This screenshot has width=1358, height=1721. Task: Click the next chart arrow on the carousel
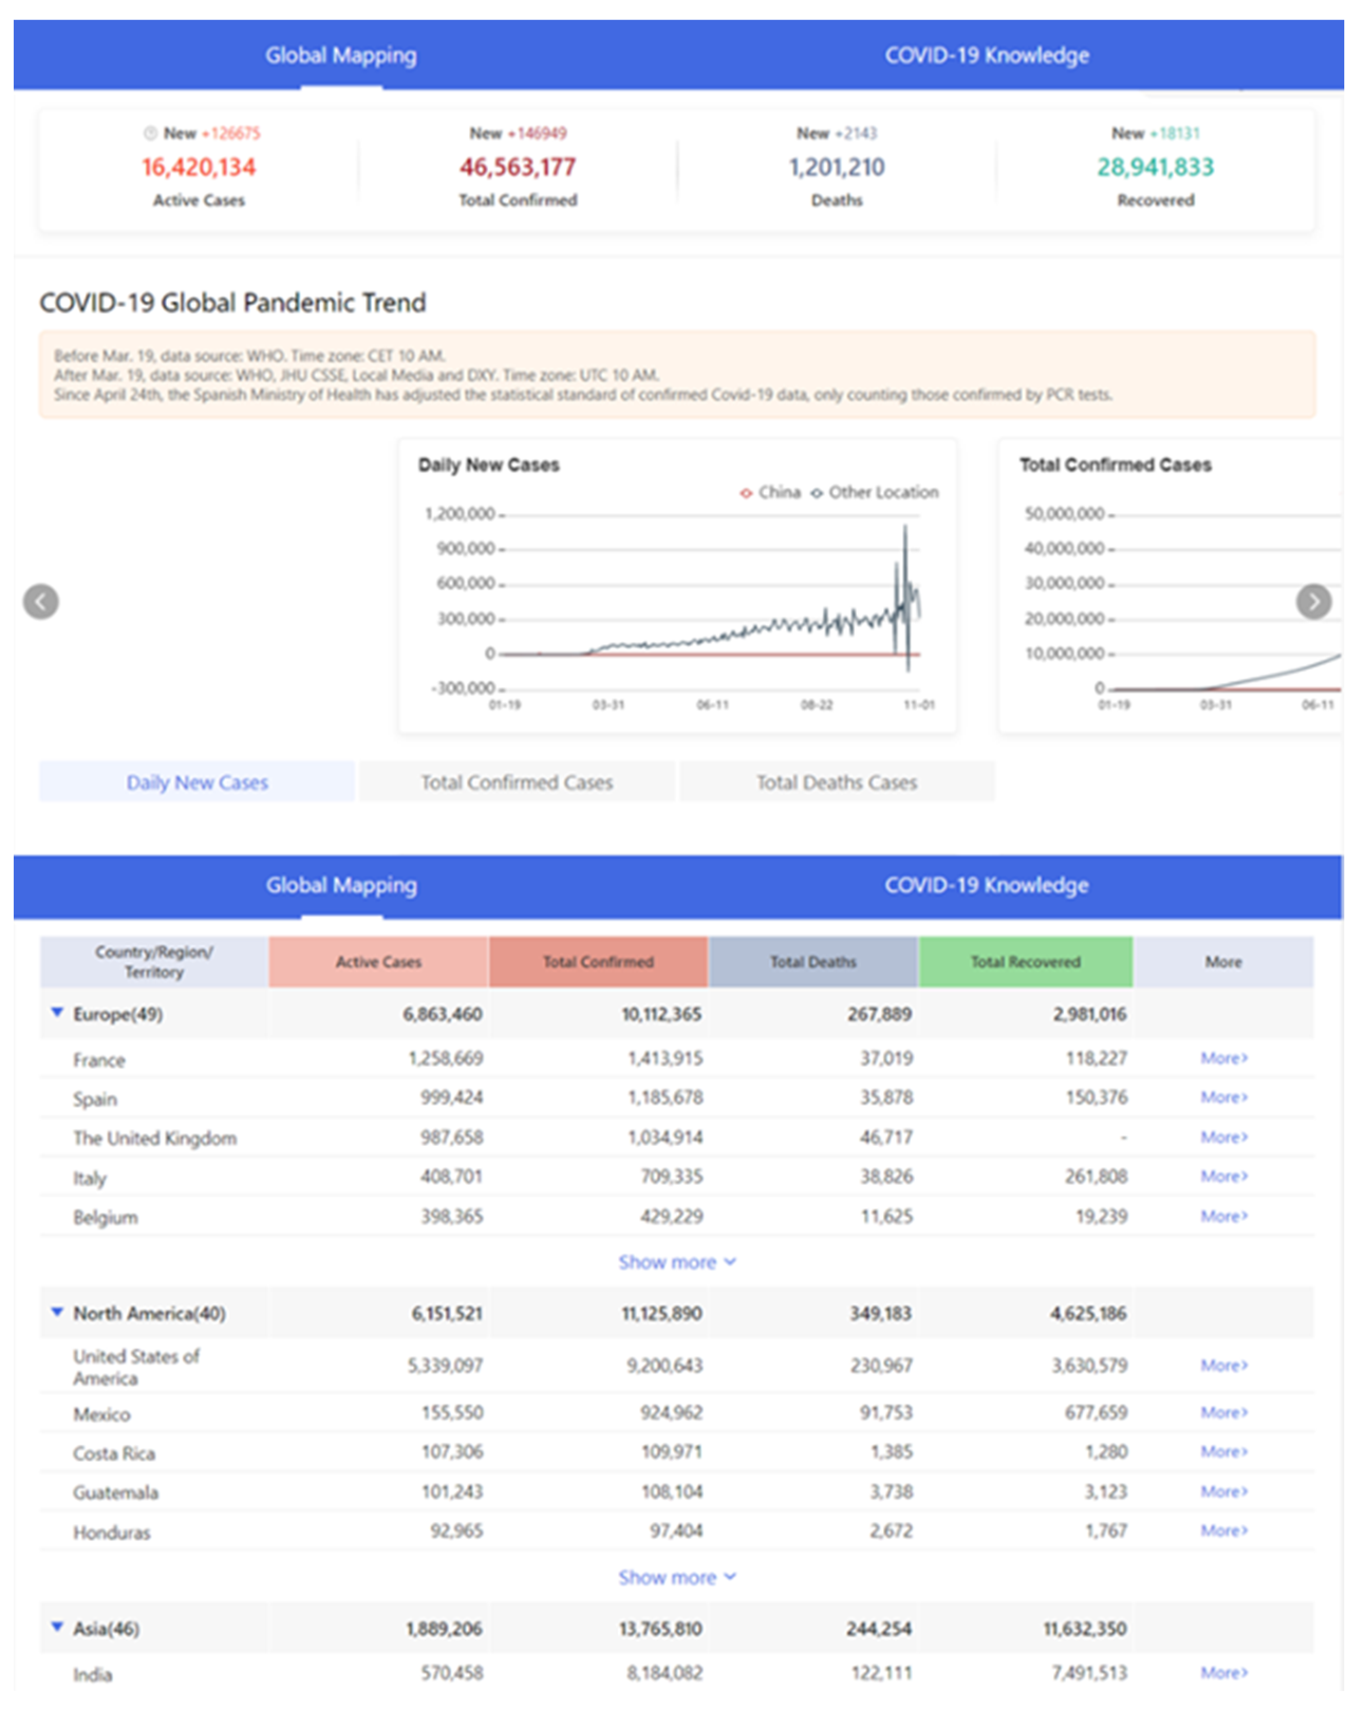click(1314, 601)
